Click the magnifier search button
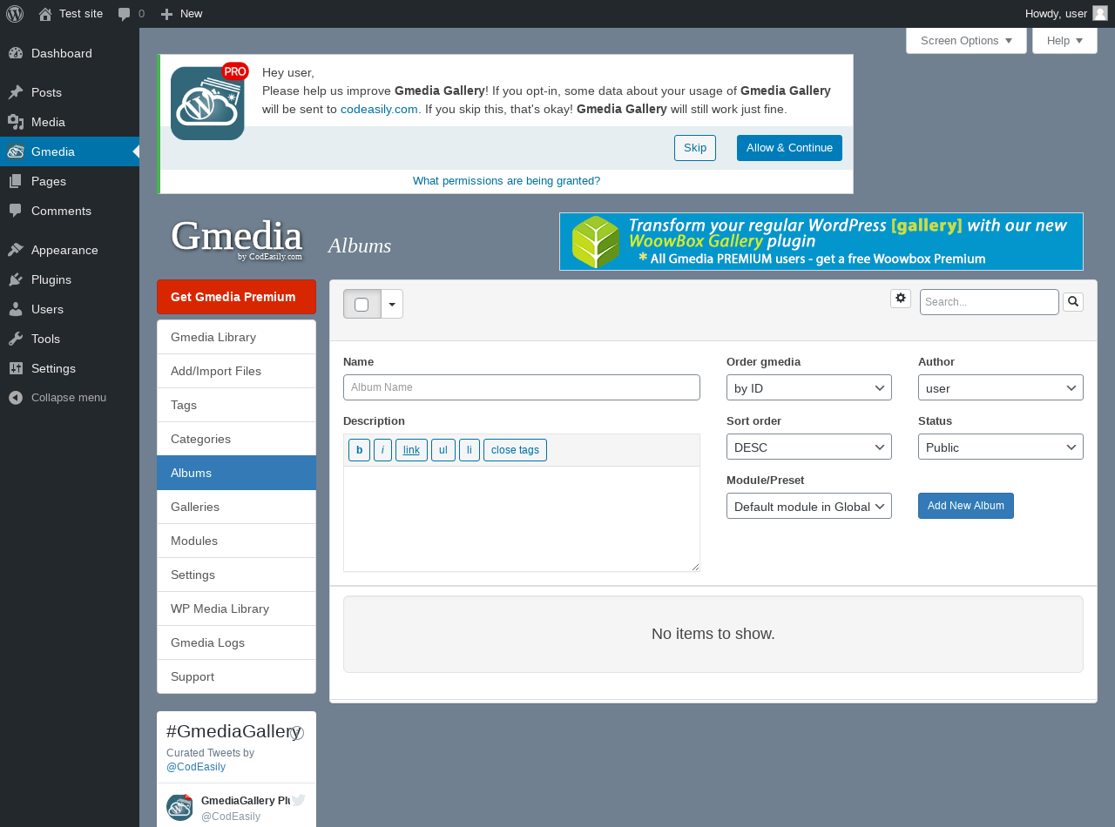 [x=1073, y=302]
